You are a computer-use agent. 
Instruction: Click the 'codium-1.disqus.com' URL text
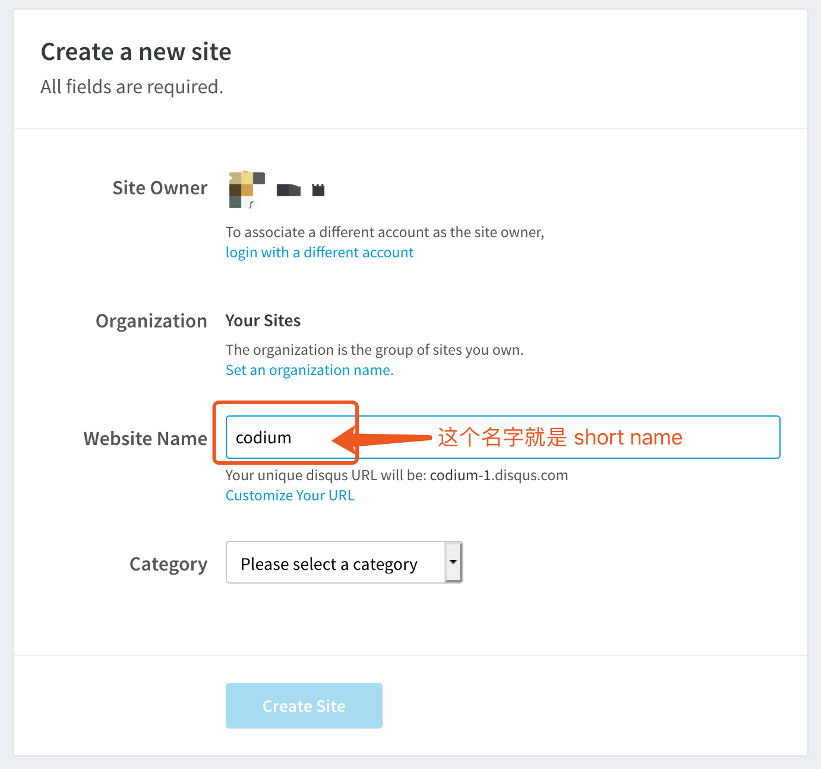498,475
